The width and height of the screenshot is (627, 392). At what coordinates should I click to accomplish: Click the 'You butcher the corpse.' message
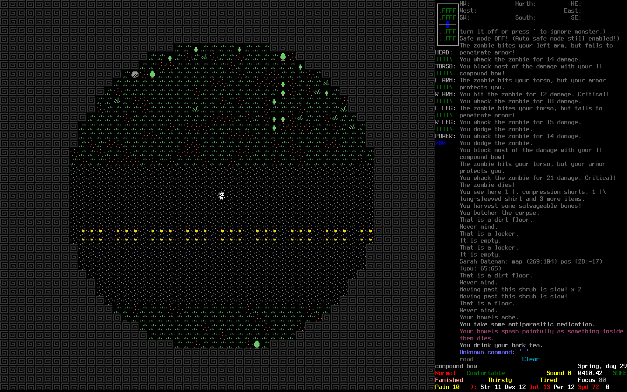click(500, 213)
